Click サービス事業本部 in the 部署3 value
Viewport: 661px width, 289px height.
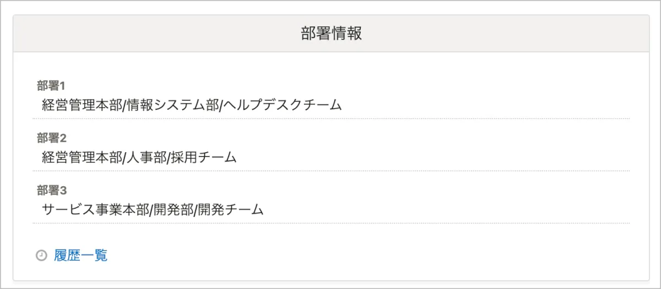point(95,210)
